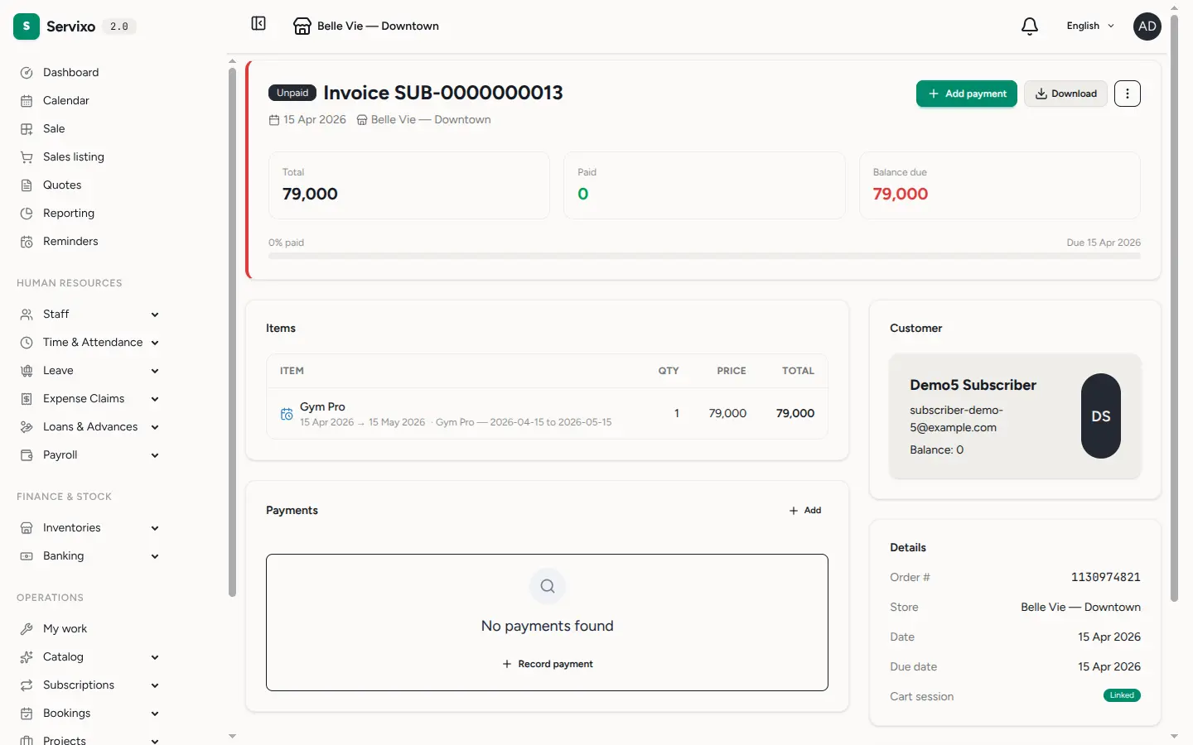The height and width of the screenshot is (745, 1193).
Task: Open the AD user avatar menu
Action: tap(1147, 26)
